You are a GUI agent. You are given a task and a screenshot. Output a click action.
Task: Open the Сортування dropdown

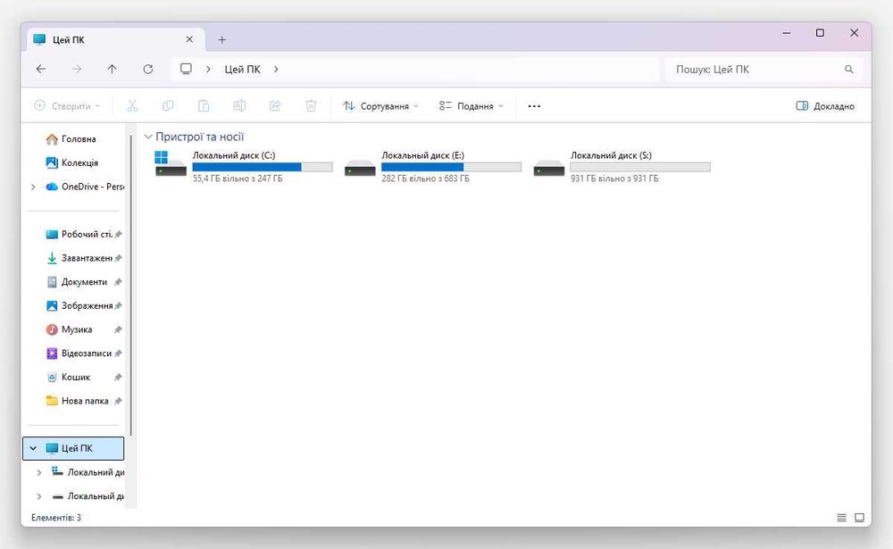coord(380,106)
